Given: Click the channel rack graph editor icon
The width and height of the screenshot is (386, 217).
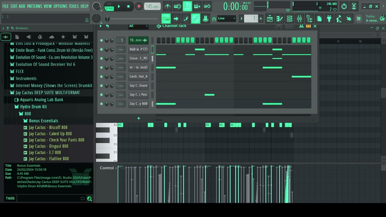Looking at the screenshot, I should pos(301,26).
